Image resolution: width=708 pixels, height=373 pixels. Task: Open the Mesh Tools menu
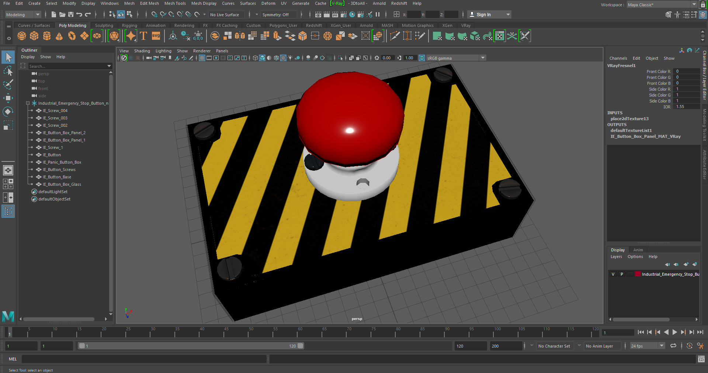pos(175,3)
